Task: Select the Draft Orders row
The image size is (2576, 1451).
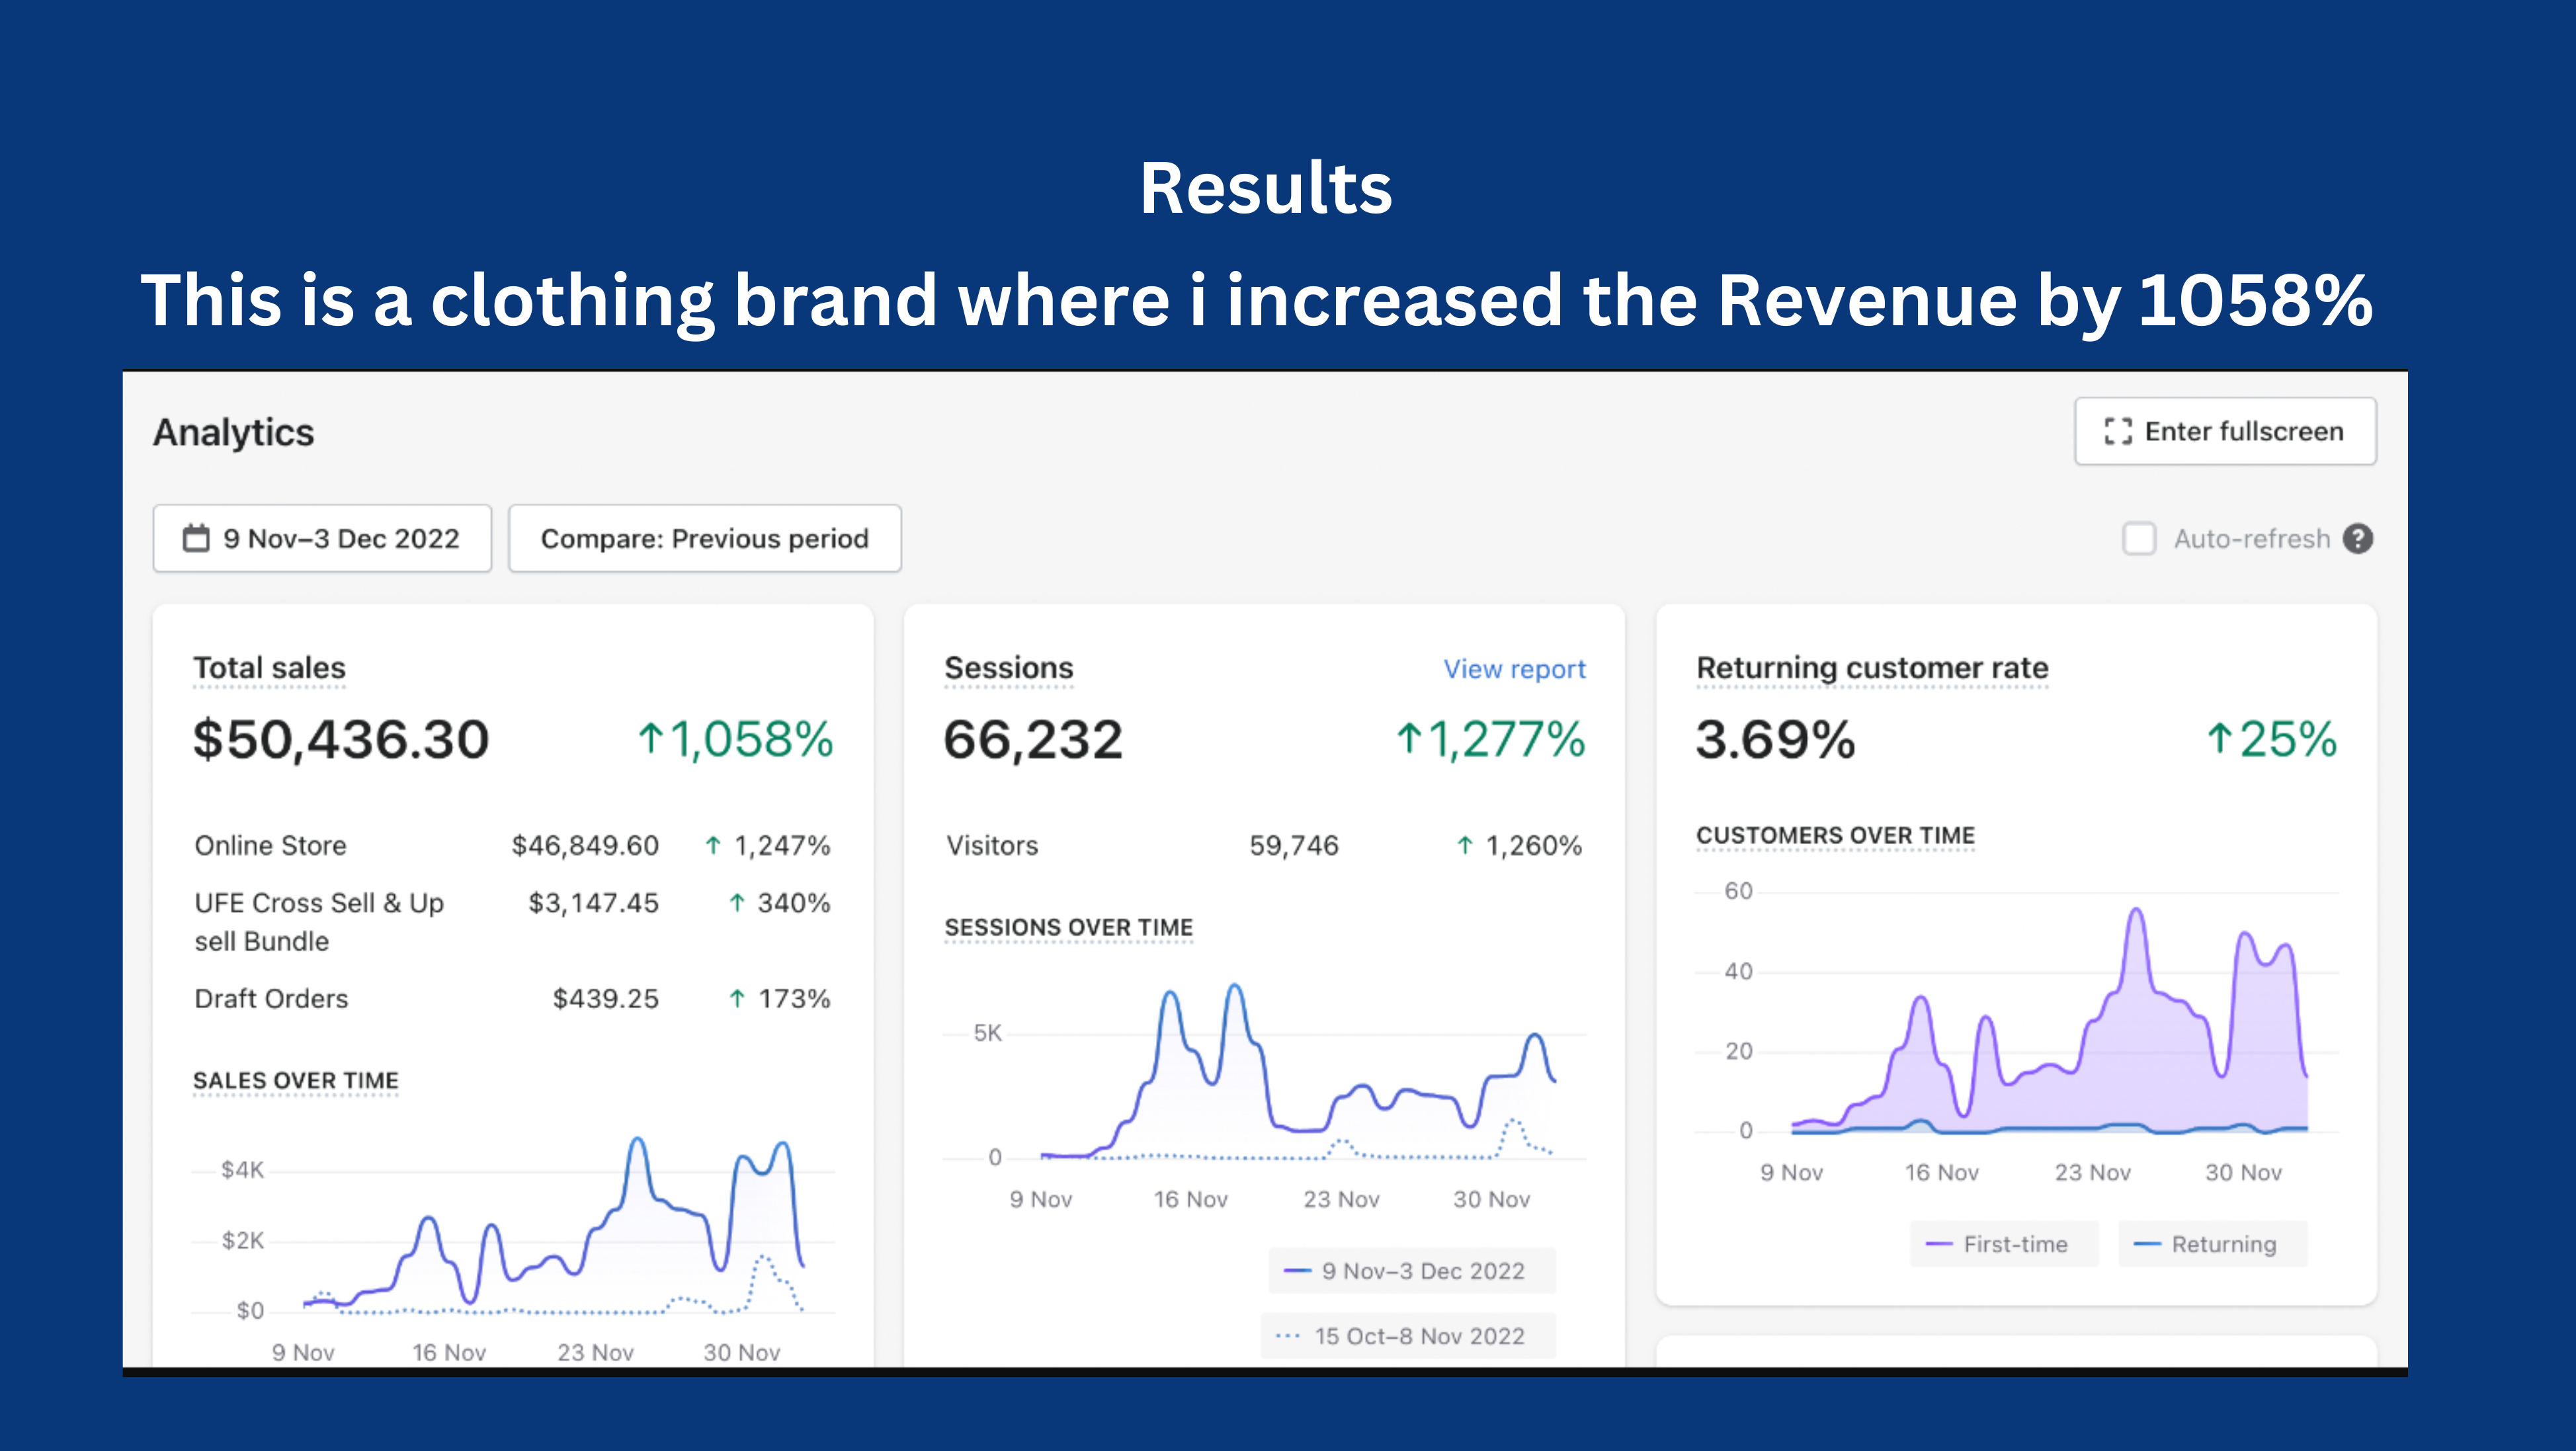Action: click(x=512, y=998)
